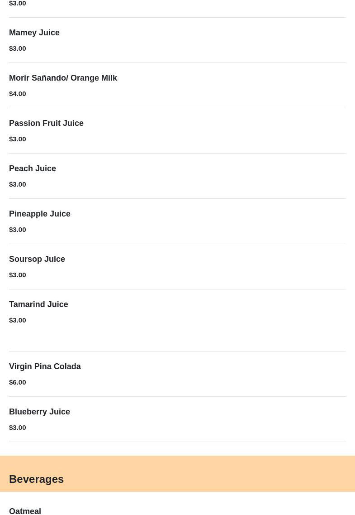Click the $6.00 price under Virgin Pina Colada
The image size is (355, 515).
click(x=18, y=382)
